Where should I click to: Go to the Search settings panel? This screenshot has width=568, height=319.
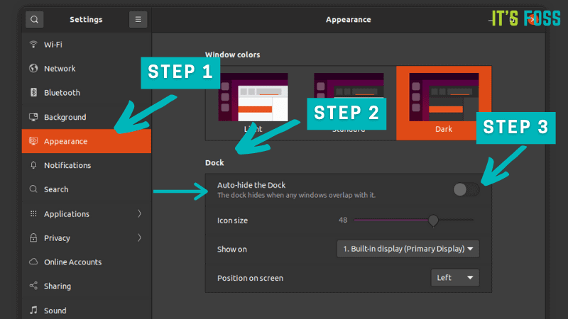56,189
